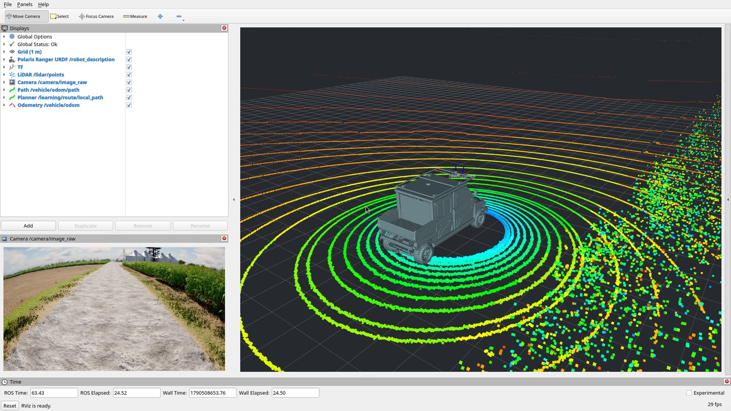The width and height of the screenshot is (731, 411).
Task: Click the Grid display icon
Action: click(12, 52)
